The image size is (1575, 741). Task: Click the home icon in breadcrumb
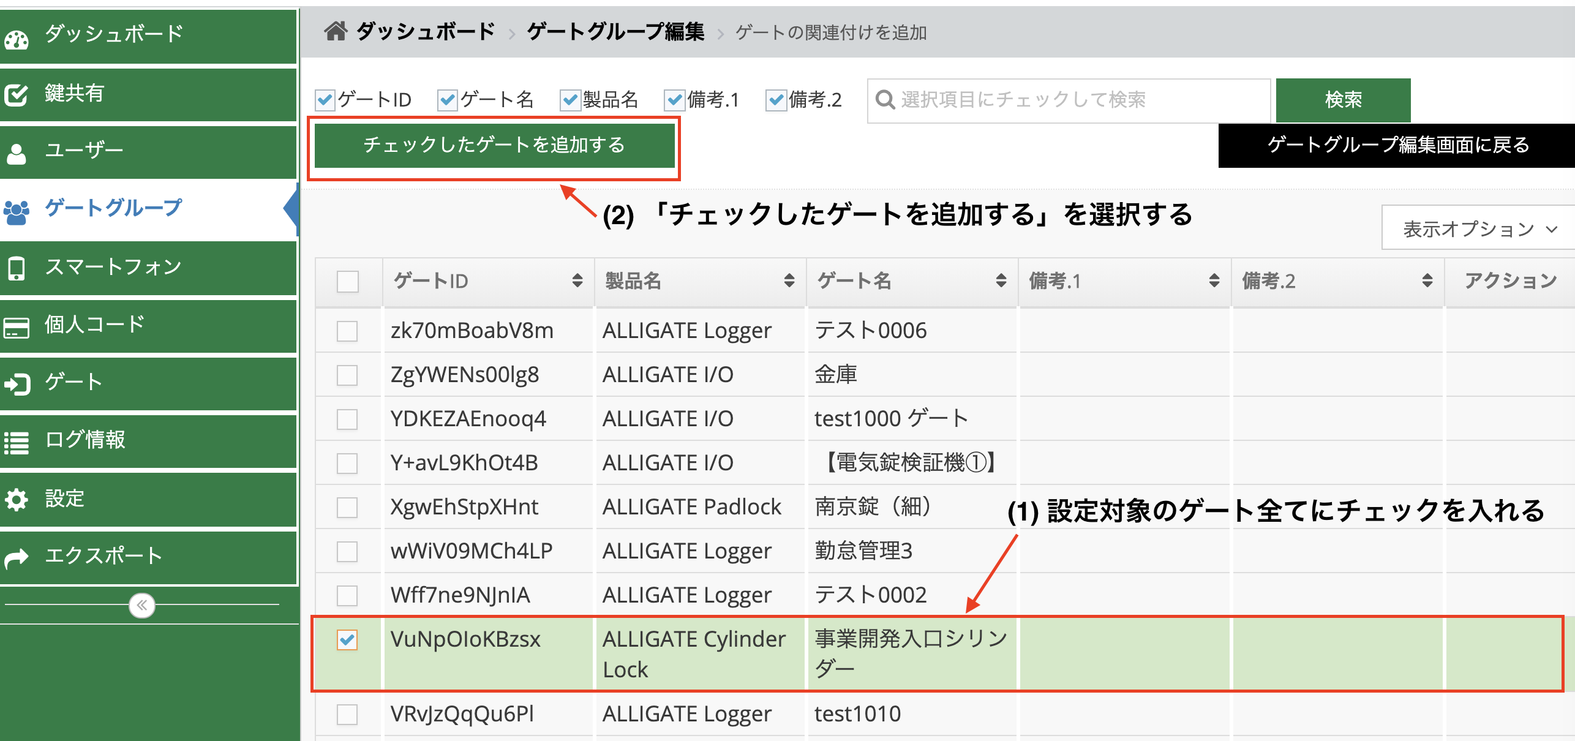pyautogui.click(x=336, y=31)
